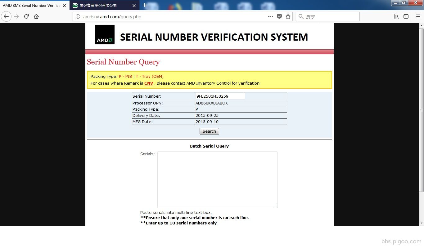This screenshot has width=424, height=248.
Task: Click the Serials batch text area
Action: tap(217, 180)
